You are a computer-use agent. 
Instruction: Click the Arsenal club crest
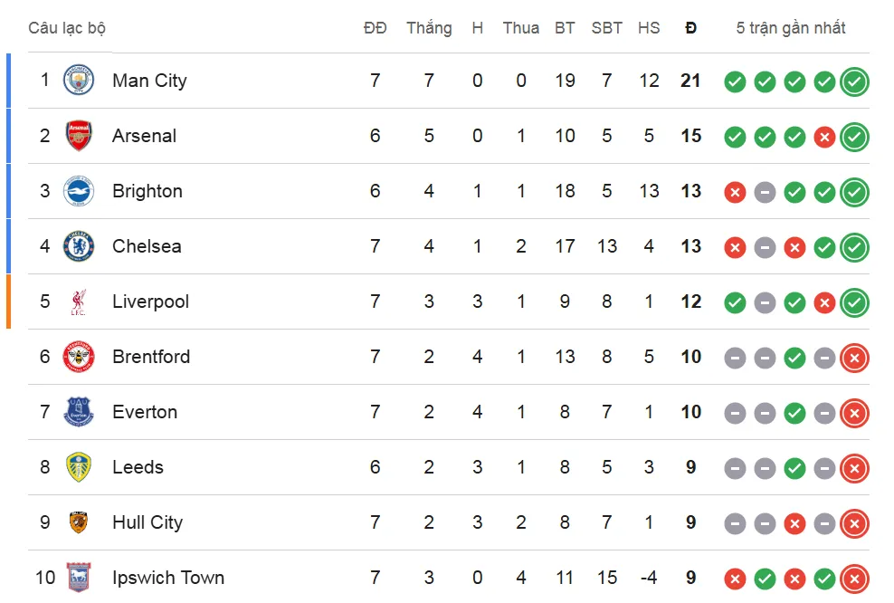pyautogui.click(x=79, y=135)
